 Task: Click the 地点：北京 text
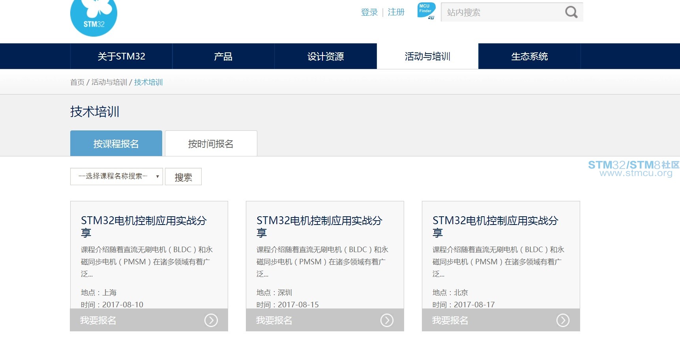coord(450,292)
